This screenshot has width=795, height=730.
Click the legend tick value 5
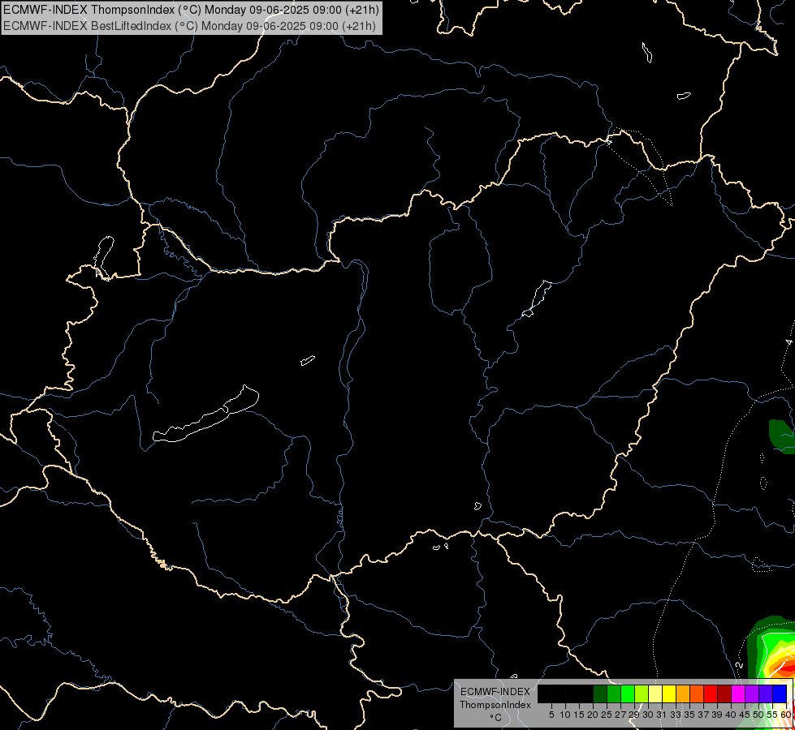[x=551, y=715]
